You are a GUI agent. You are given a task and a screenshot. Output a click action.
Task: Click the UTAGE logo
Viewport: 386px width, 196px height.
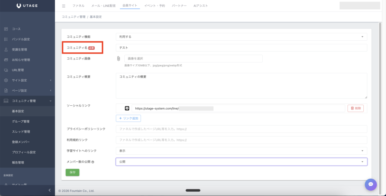(27, 6)
